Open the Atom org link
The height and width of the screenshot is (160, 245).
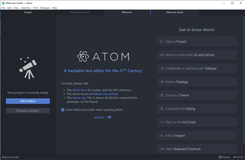point(79,98)
